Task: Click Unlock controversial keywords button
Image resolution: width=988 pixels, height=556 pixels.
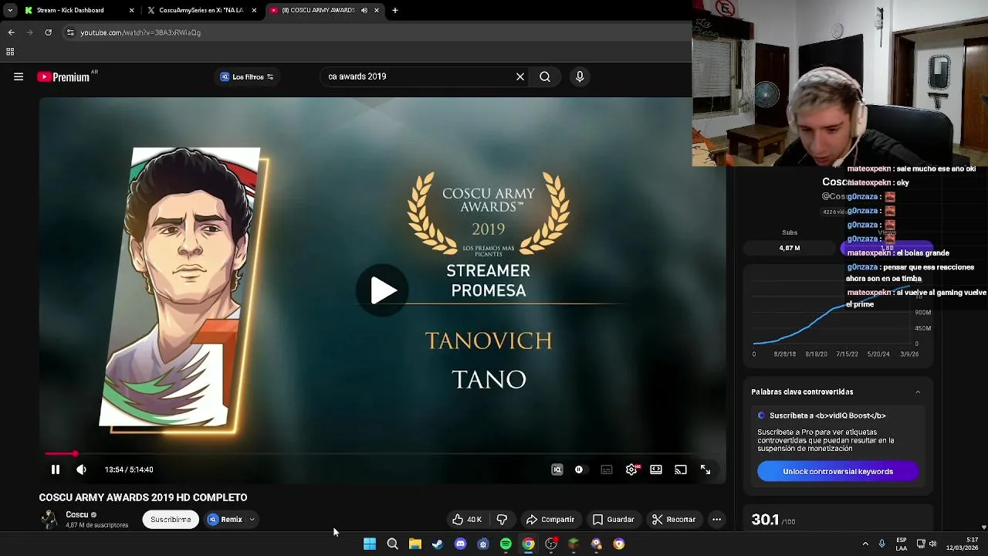Action: point(837,472)
